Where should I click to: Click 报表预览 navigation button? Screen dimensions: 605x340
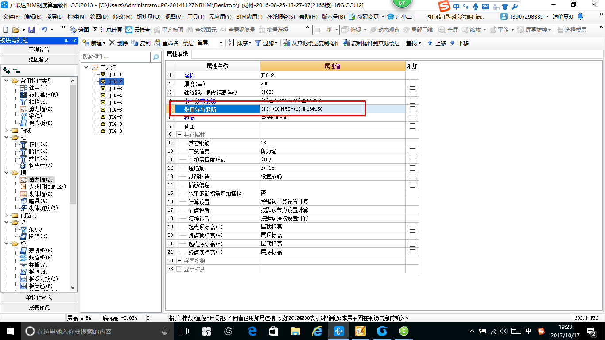pos(39,307)
